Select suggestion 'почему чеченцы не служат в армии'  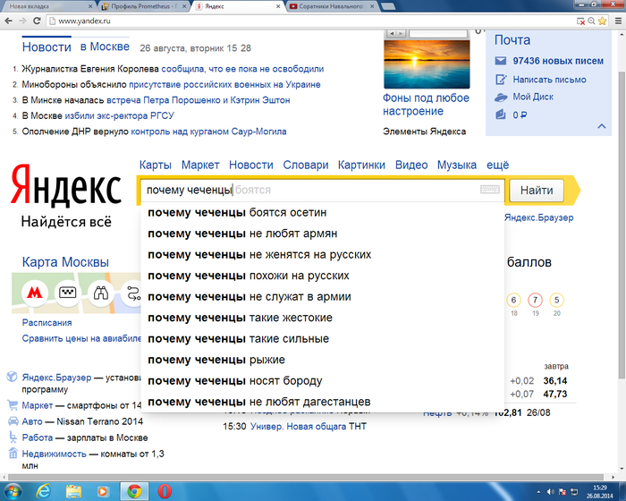323,297
